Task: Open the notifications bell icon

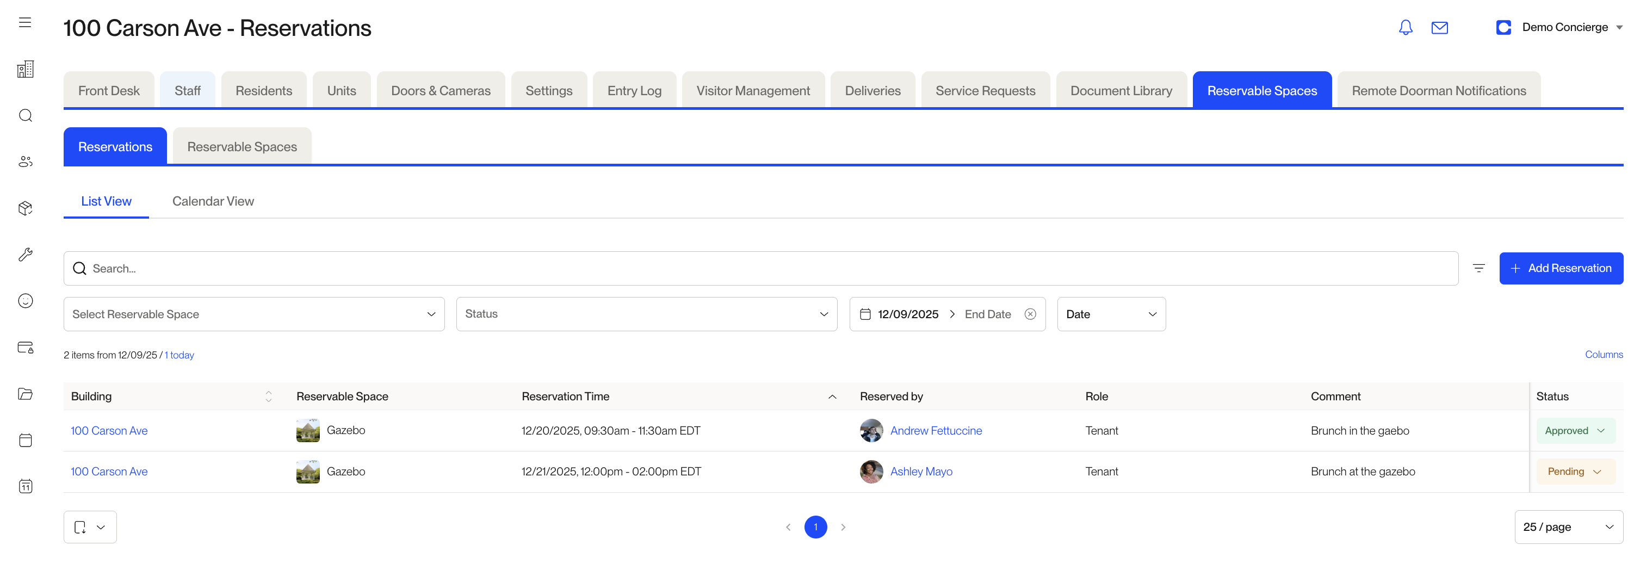Action: click(1405, 27)
